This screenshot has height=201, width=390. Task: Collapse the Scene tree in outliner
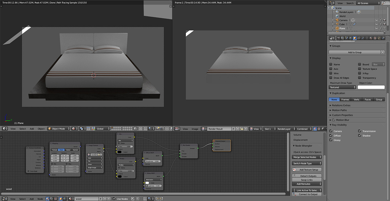[329, 8]
